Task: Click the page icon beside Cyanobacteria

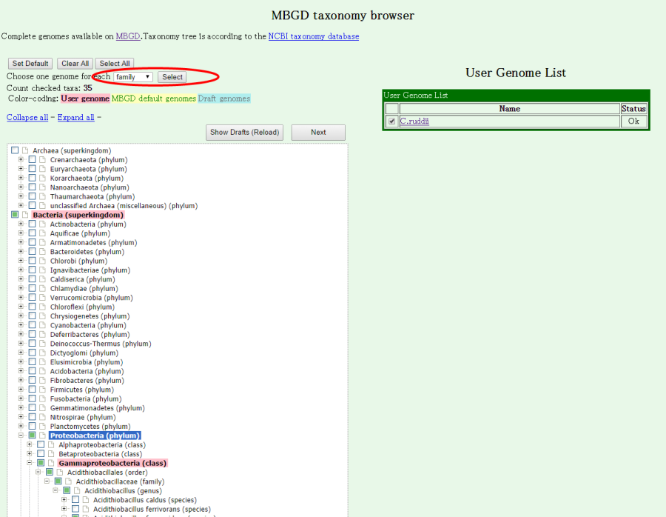Action: point(42,325)
